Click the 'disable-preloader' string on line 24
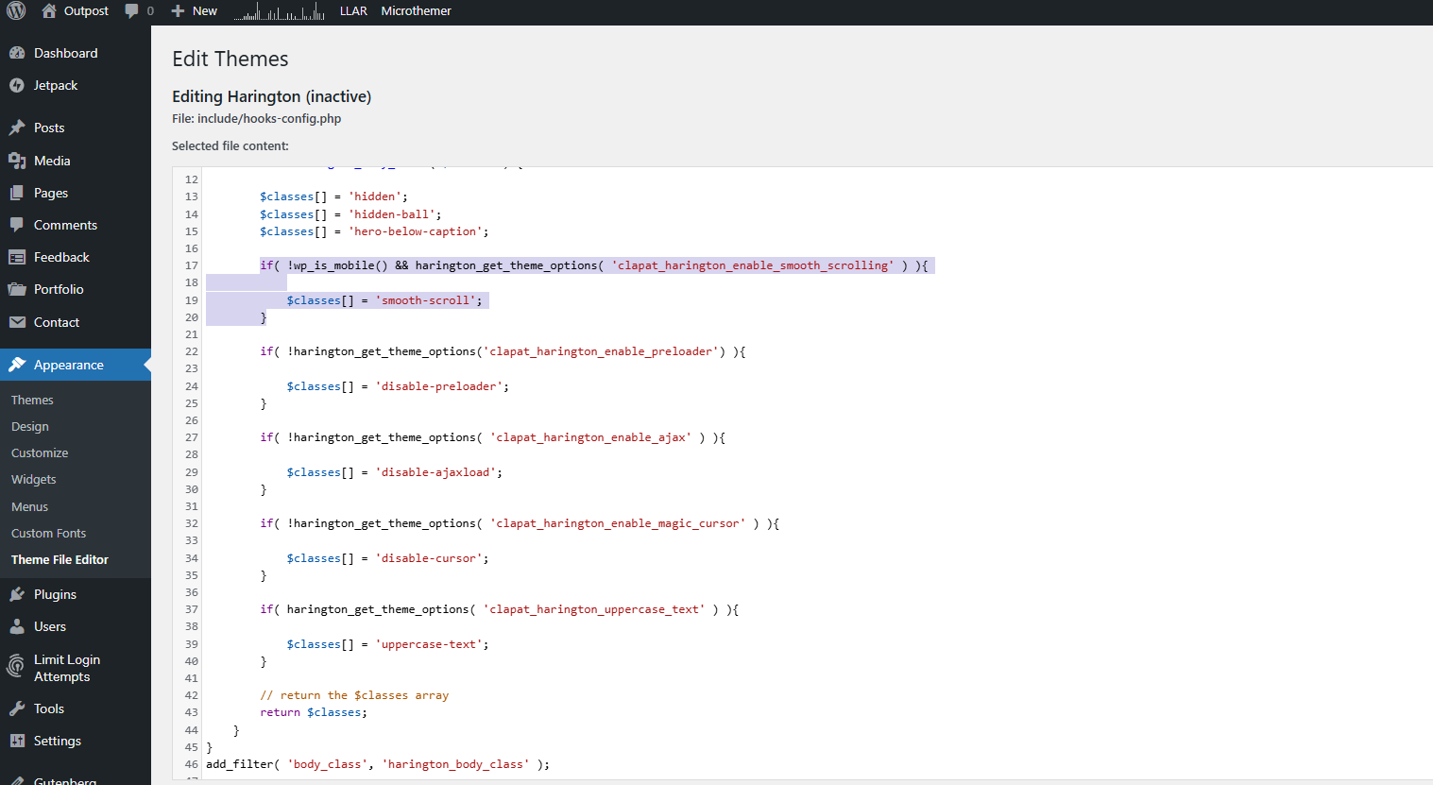Image resolution: width=1433 pixels, height=785 pixels. [439, 386]
